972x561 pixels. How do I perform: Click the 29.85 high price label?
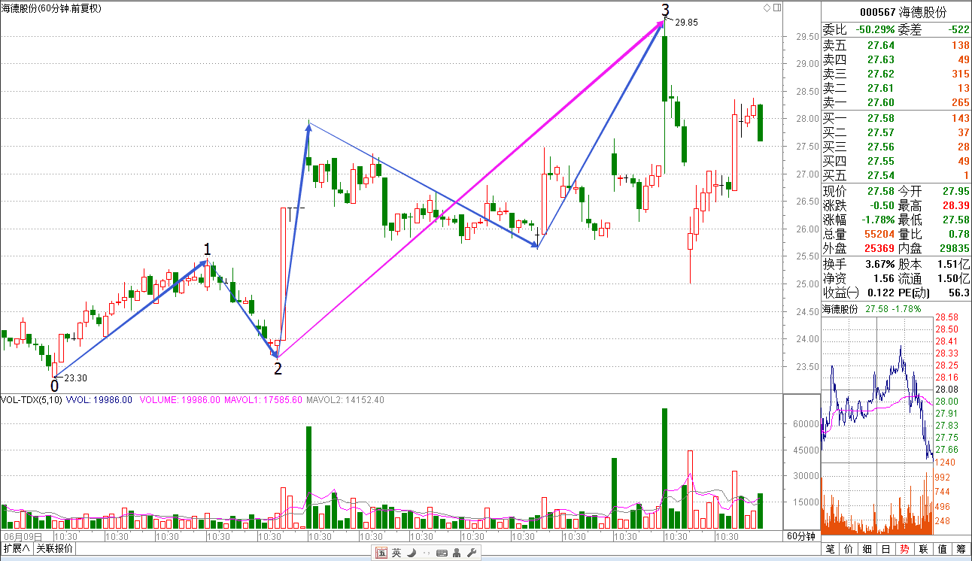point(686,23)
